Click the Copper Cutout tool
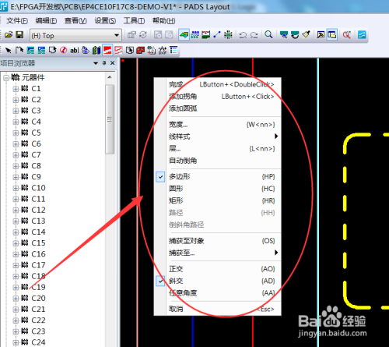Viewport: 389px width, 347px height. (x=41, y=50)
